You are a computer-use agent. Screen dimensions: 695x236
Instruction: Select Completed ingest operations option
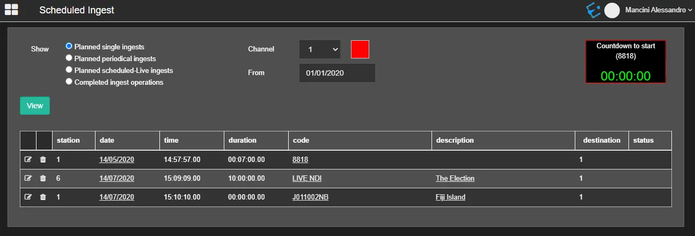(69, 82)
